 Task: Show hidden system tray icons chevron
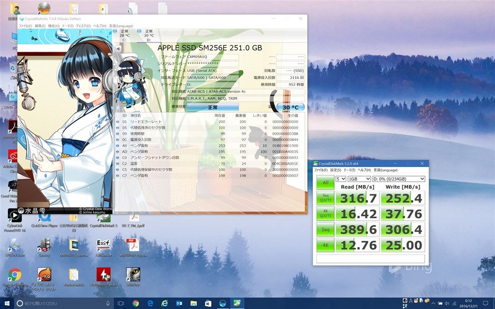[434, 304]
